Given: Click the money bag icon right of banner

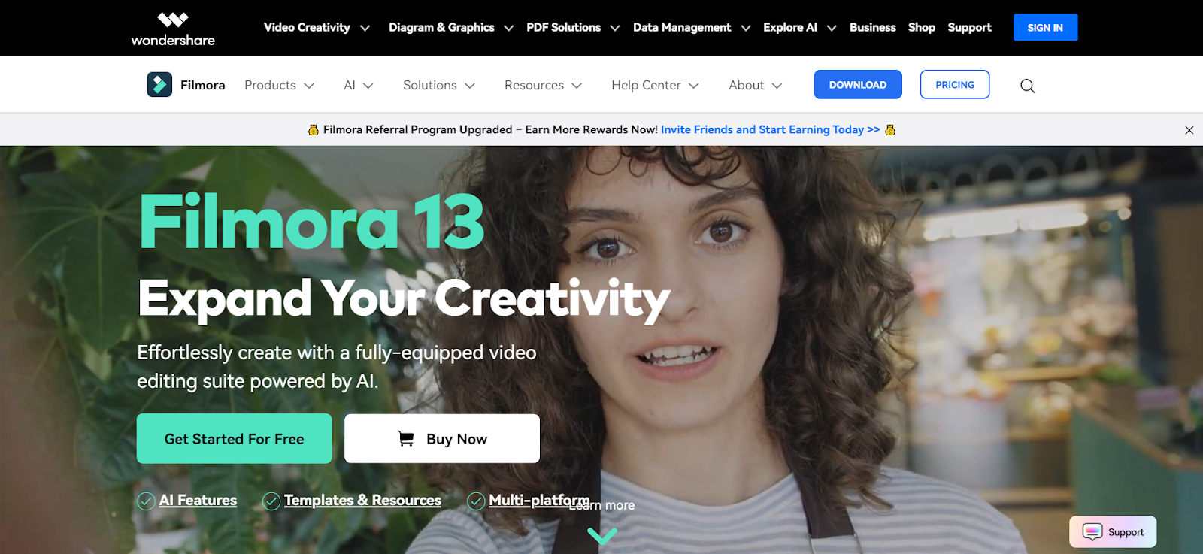Looking at the screenshot, I should click(890, 130).
